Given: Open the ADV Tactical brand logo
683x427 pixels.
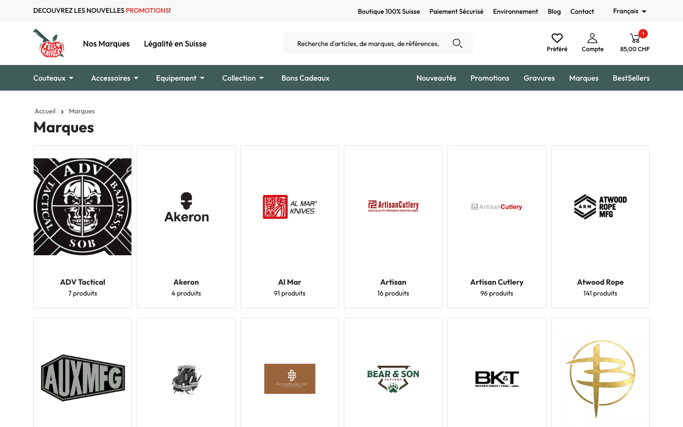Looking at the screenshot, I should [83, 207].
